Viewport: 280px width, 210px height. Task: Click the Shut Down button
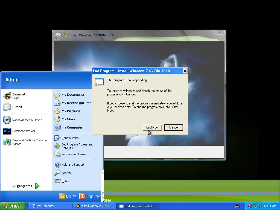pos(90,196)
